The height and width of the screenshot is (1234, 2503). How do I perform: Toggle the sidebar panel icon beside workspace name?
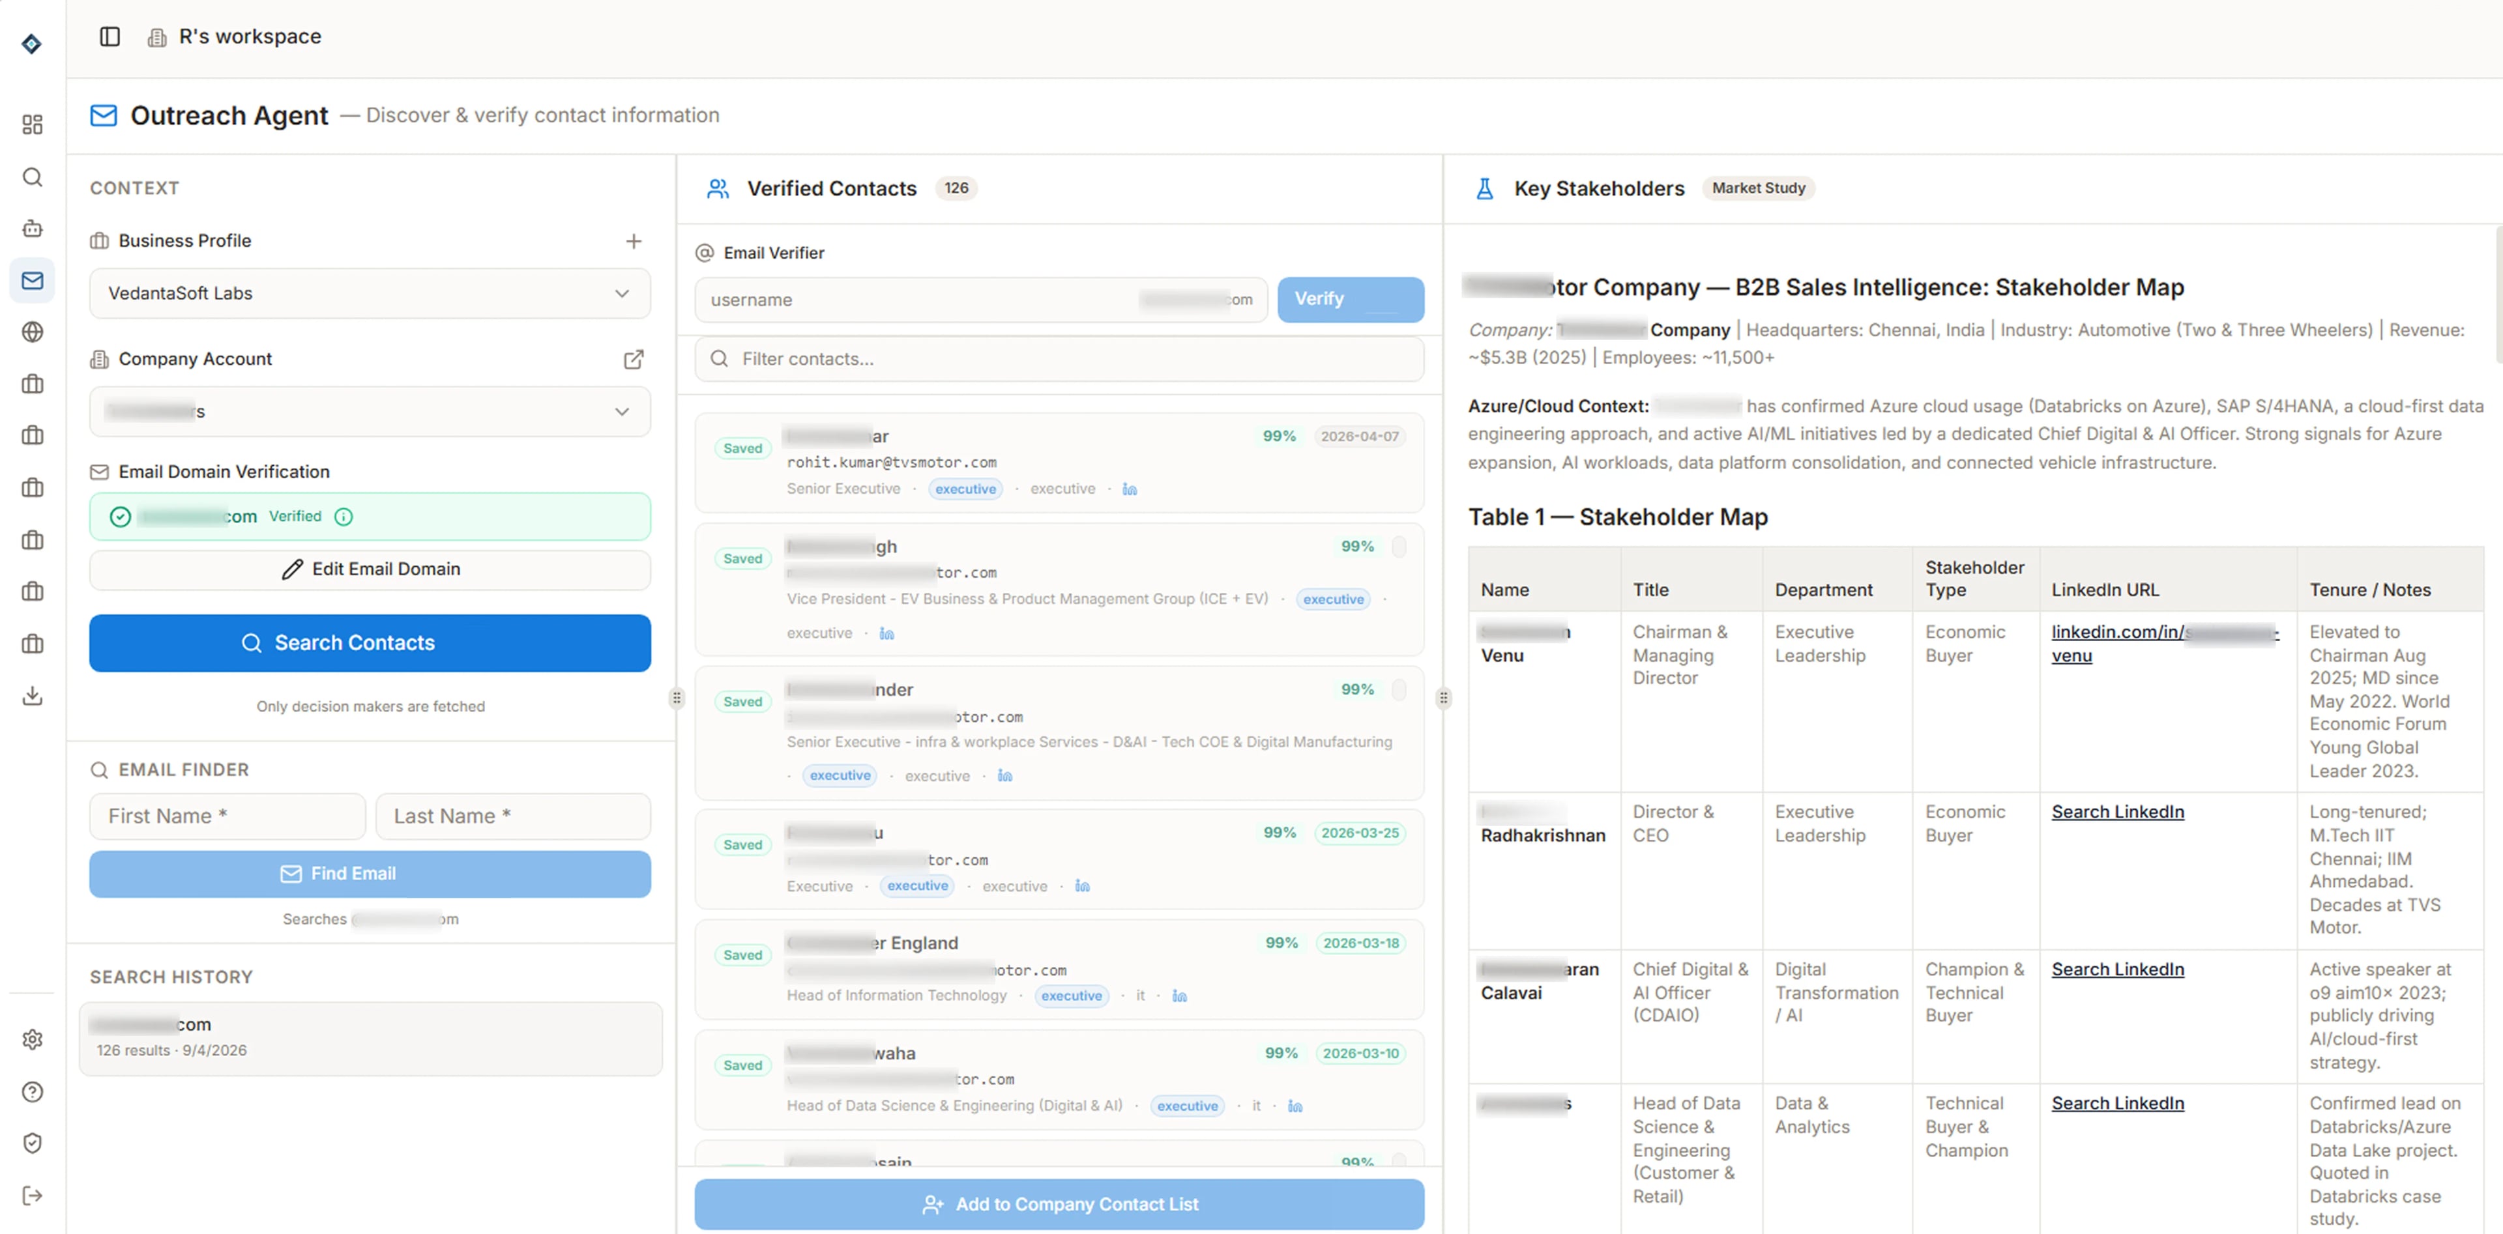click(110, 37)
